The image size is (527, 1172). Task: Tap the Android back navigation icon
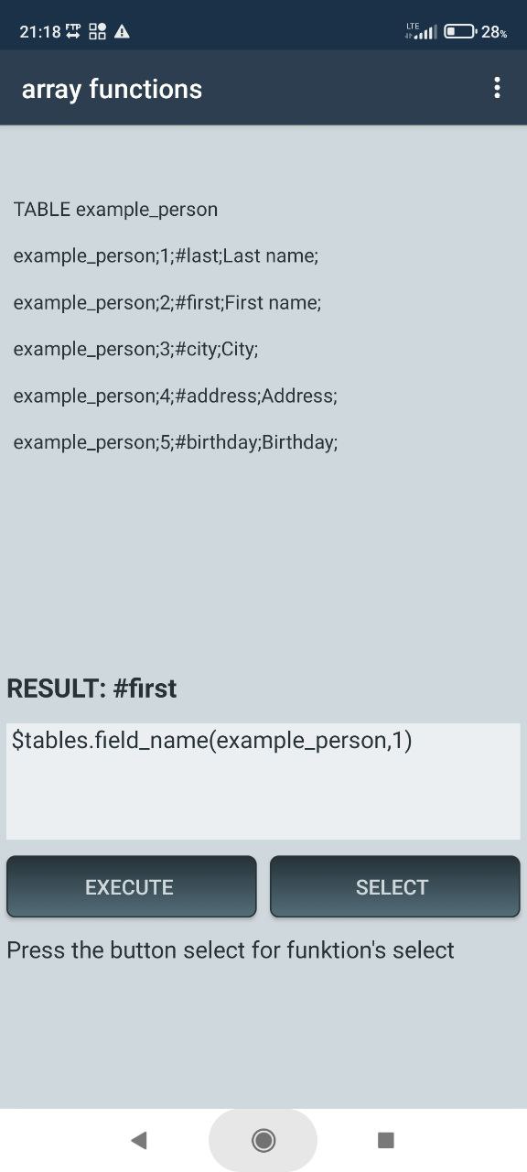(x=139, y=1140)
